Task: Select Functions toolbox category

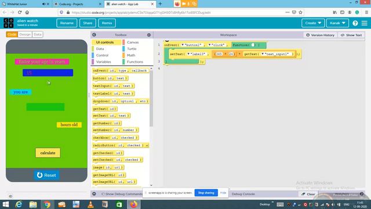Action: 137,62
